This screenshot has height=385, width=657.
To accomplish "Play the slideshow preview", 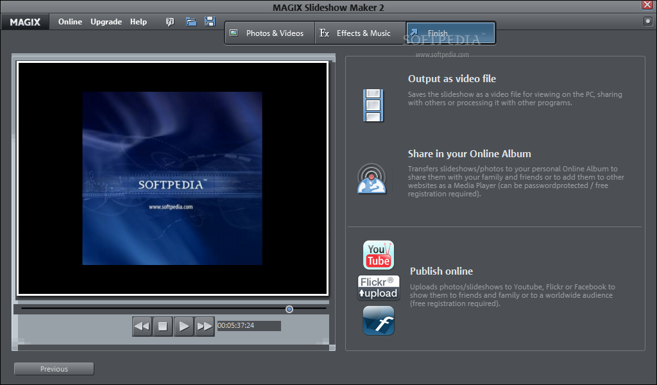I will [x=183, y=326].
